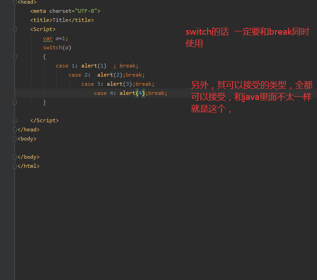Click the 'case 2:' label
The image size is (317, 280).
tap(79, 75)
